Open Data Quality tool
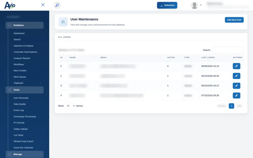The image size is (253, 158). coord(20,104)
